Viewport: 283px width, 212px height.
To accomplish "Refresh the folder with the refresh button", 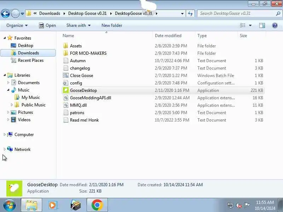I will click(x=190, y=13).
